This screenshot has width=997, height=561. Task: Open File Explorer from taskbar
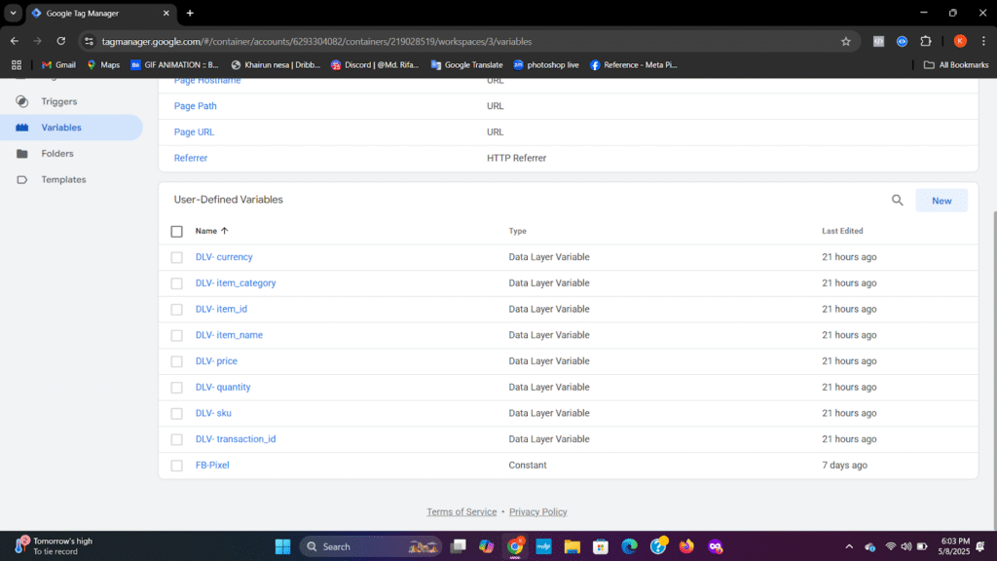pos(572,546)
